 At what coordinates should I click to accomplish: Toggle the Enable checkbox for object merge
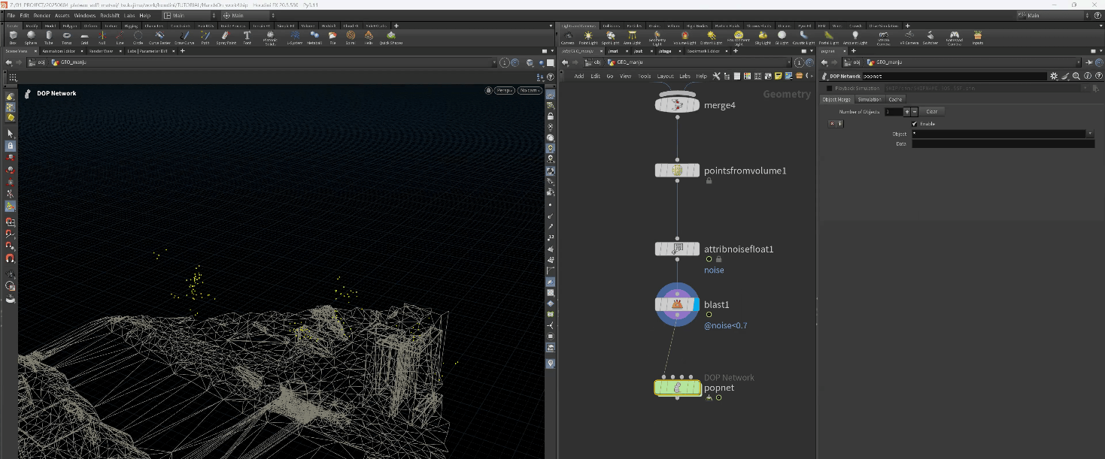click(x=914, y=124)
